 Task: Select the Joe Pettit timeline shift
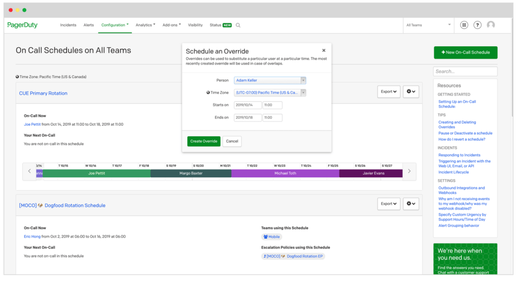coord(96,173)
